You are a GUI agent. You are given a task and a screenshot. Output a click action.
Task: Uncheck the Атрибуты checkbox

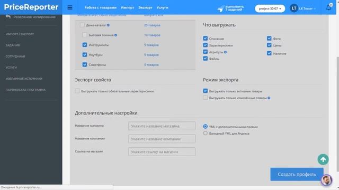click(x=206, y=52)
